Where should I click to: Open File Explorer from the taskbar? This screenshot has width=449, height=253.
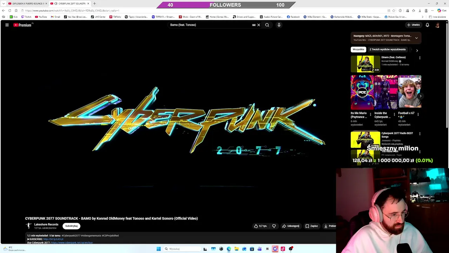pyautogui.click(x=236, y=249)
